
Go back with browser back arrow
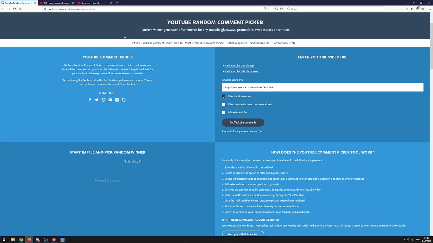[x=3, y=9]
